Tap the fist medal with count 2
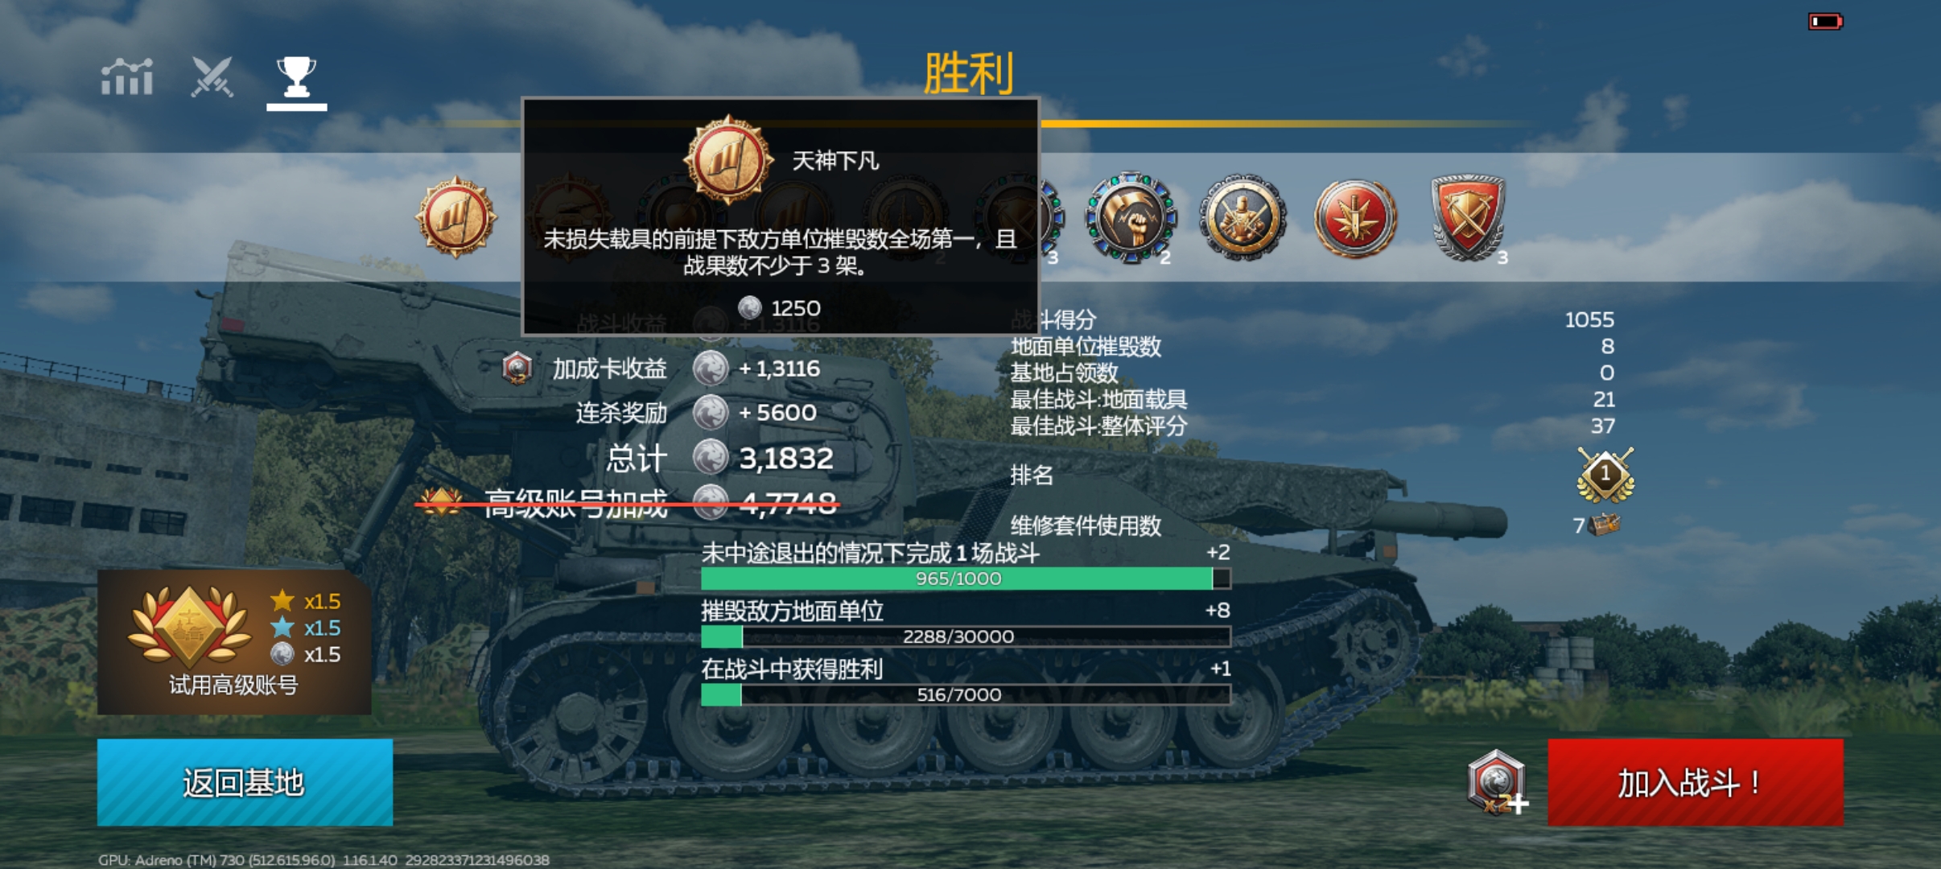 point(1131,217)
